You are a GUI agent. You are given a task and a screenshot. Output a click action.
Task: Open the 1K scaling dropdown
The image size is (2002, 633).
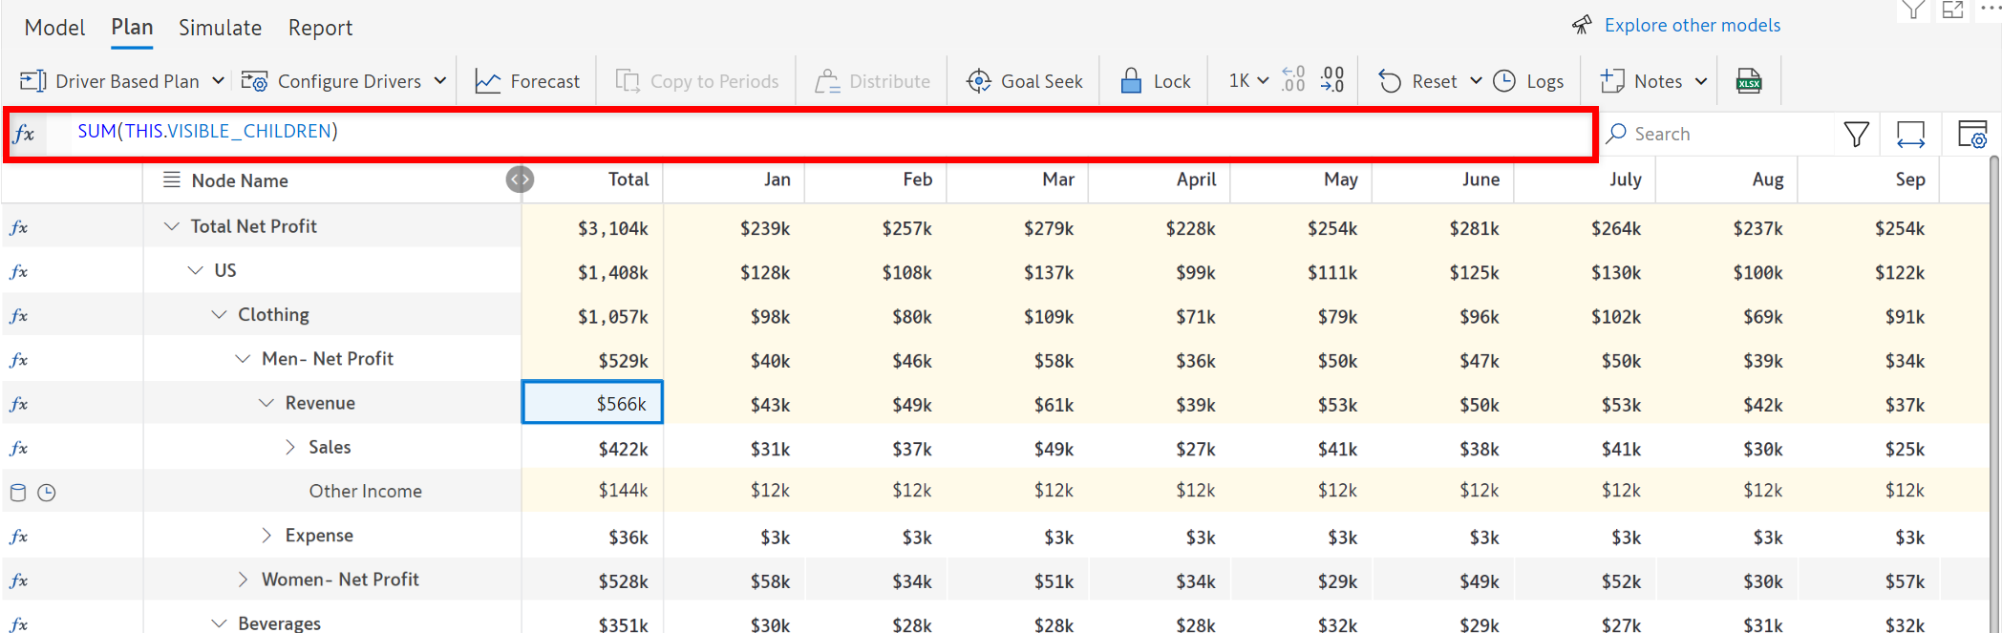[1248, 81]
